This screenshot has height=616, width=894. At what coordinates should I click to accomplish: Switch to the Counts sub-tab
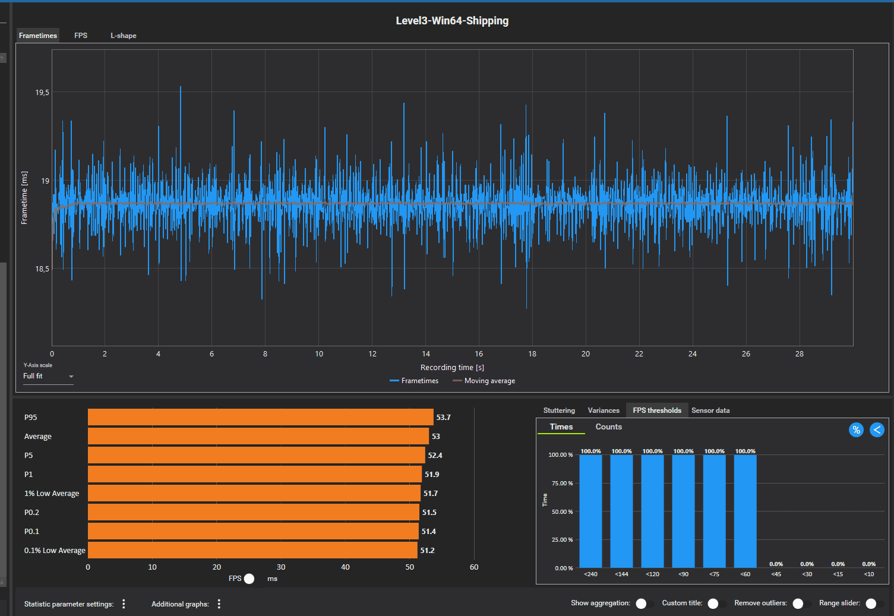point(609,427)
